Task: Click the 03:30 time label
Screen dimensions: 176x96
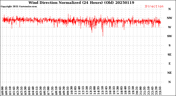Action: pyautogui.click(x=26, y=91)
